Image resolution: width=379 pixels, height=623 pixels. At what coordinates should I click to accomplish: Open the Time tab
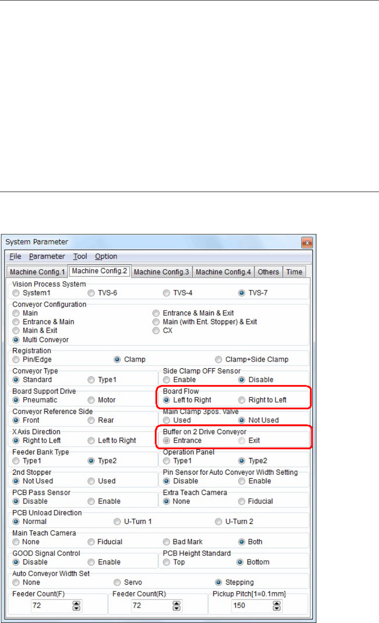(x=294, y=272)
